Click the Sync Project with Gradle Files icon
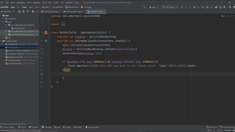This screenshot has width=235, height=132. (216, 7)
